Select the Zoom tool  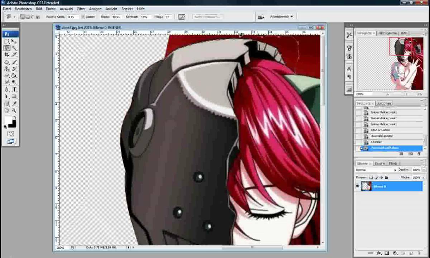coord(14,110)
